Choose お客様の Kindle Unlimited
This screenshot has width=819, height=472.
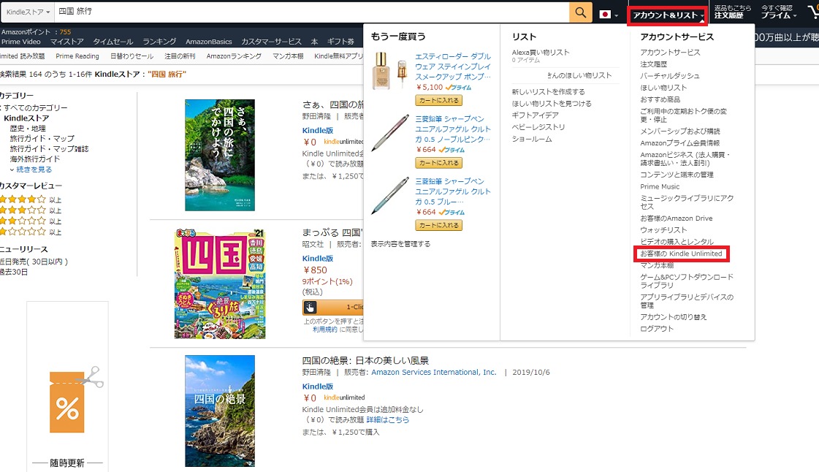pyautogui.click(x=681, y=254)
